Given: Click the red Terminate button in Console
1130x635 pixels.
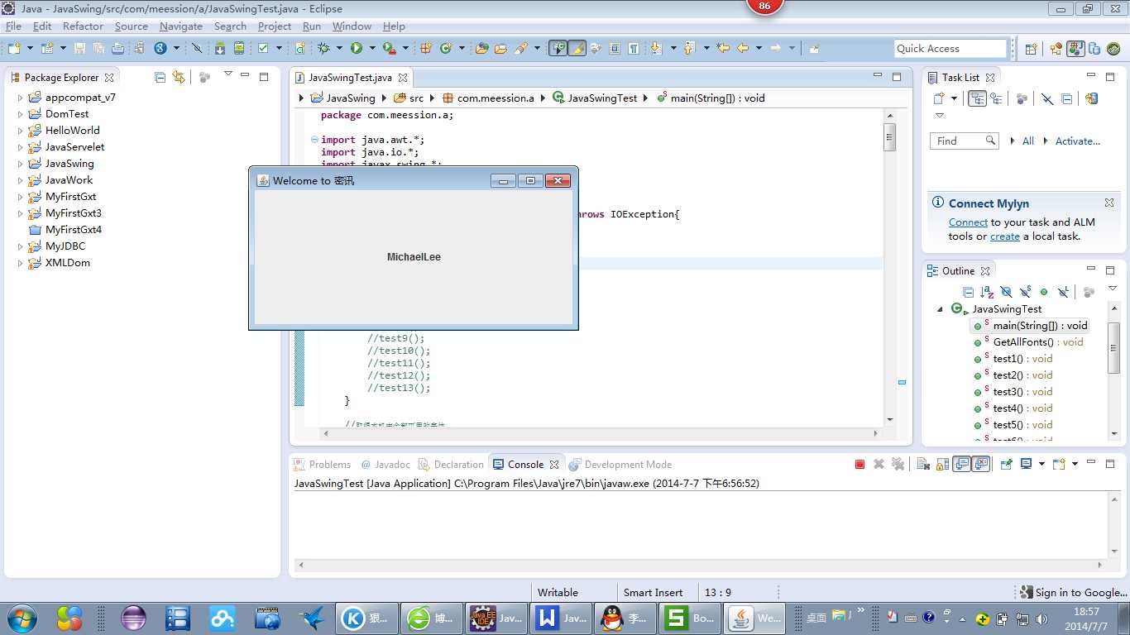Looking at the screenshot, I should click(x=860, y=465).
